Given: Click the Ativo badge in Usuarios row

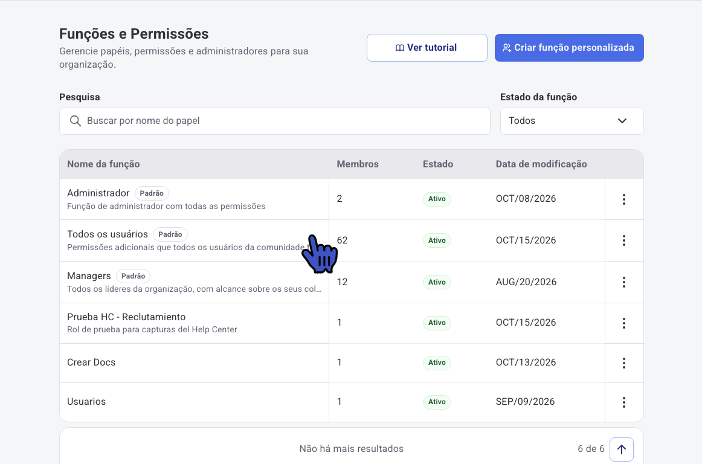Looking at the screenshot, I should tap(437, 402).
